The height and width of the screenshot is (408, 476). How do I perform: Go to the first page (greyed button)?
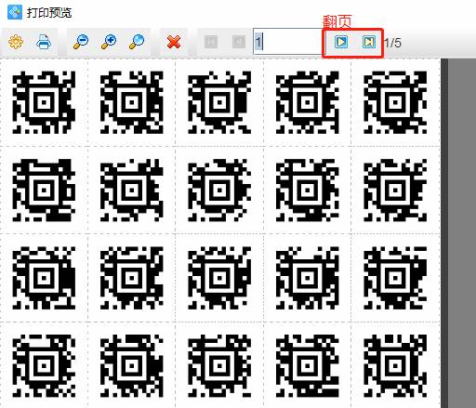[x=211, y=42]
